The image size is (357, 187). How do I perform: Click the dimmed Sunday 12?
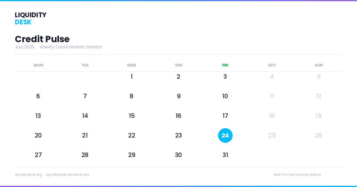point(319,96)
